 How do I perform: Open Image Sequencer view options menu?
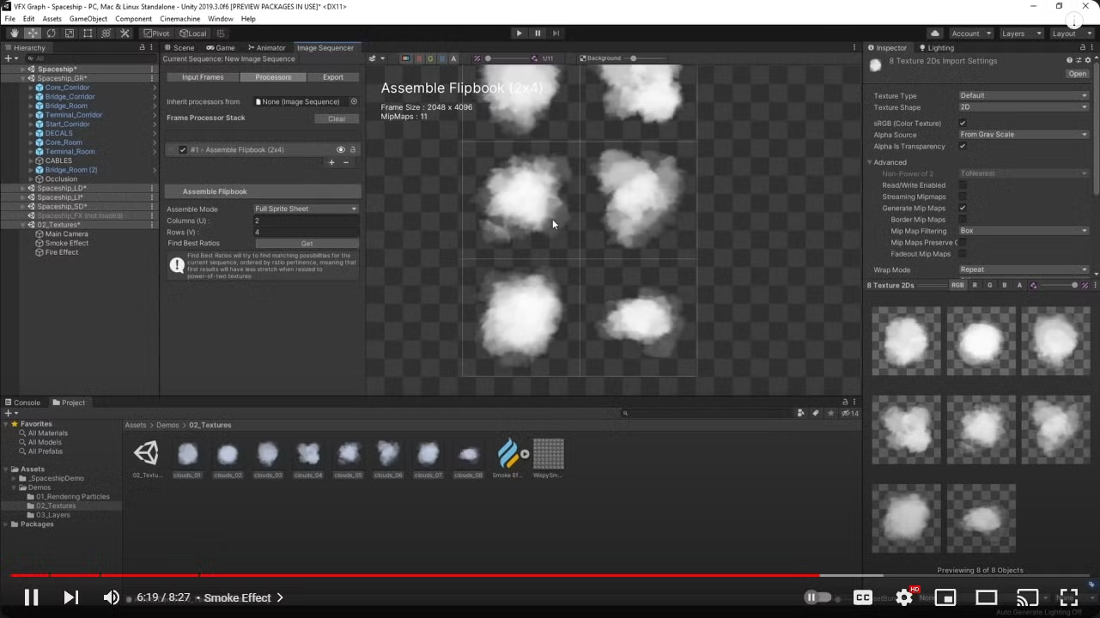pyautogui.click(x=374, y=58)
